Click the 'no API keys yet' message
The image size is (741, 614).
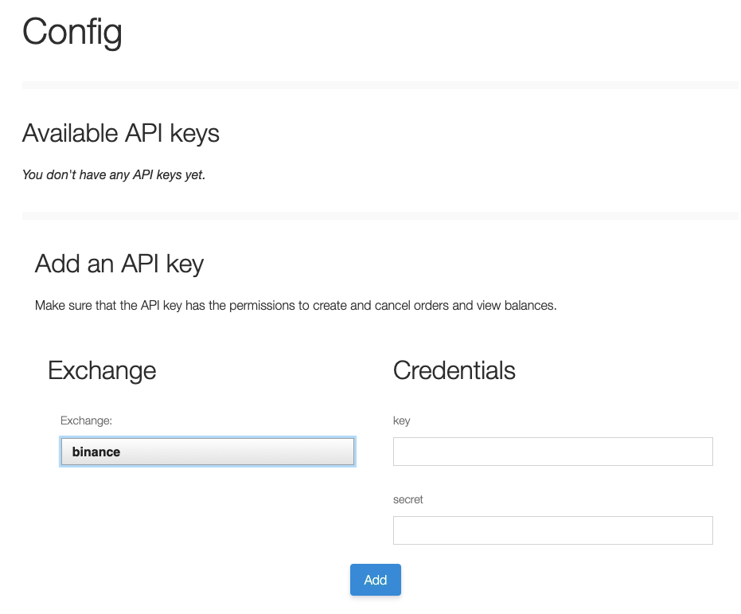(114, 174)
